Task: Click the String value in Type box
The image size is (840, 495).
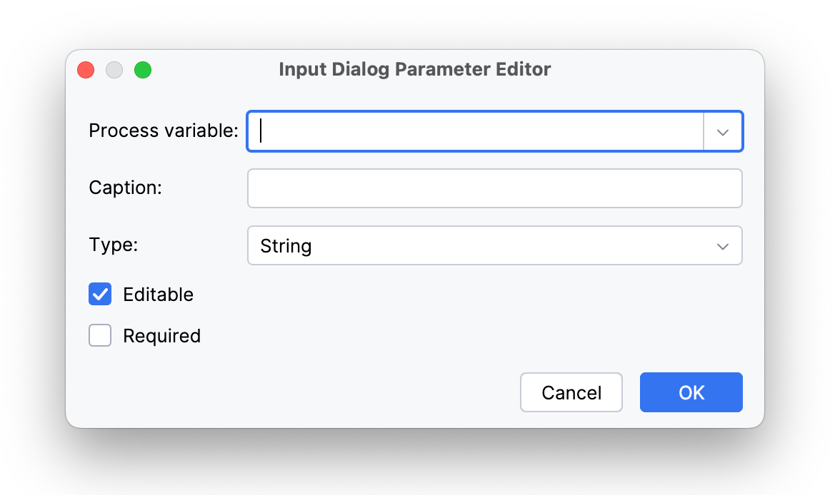Action: click(286, 246)
